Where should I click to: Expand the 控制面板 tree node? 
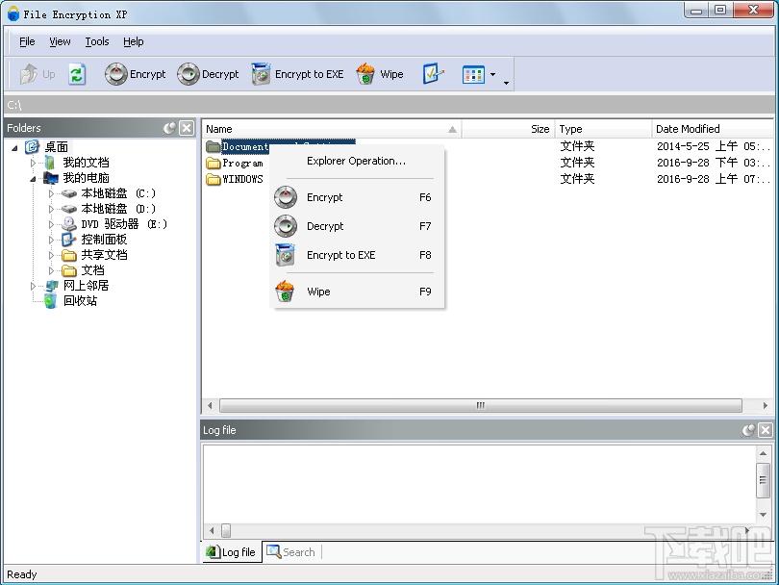tap(51, 241)
